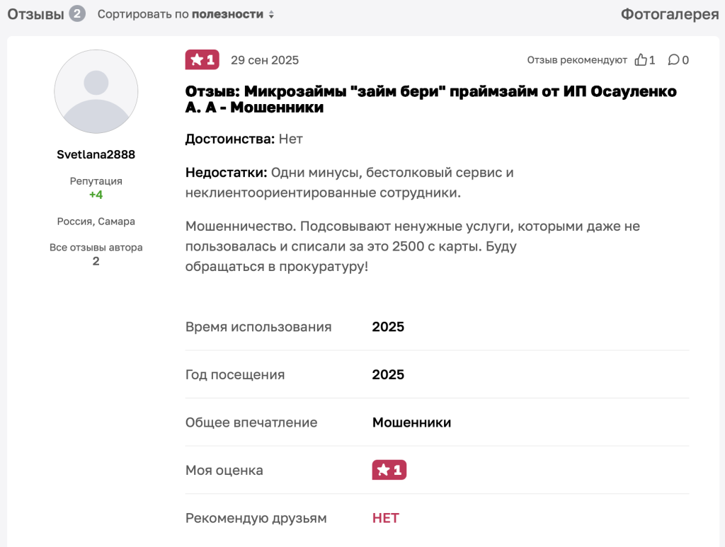Click the Россия, Самара location text
This screenshot has height=547, width=725.
coord(96,221)
